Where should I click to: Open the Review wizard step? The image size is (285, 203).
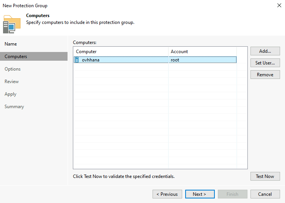pyautogui.click(x=11, y=82)
